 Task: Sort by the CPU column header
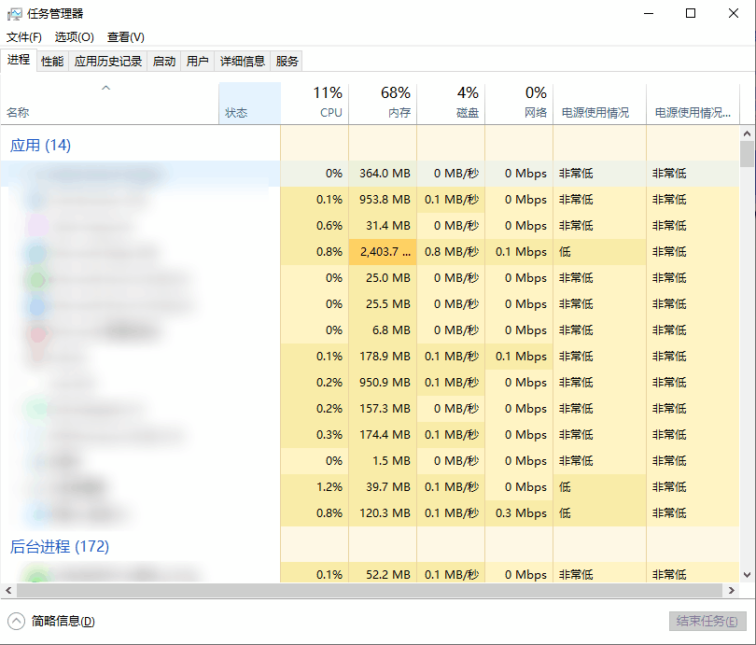(x=315, y=104)
